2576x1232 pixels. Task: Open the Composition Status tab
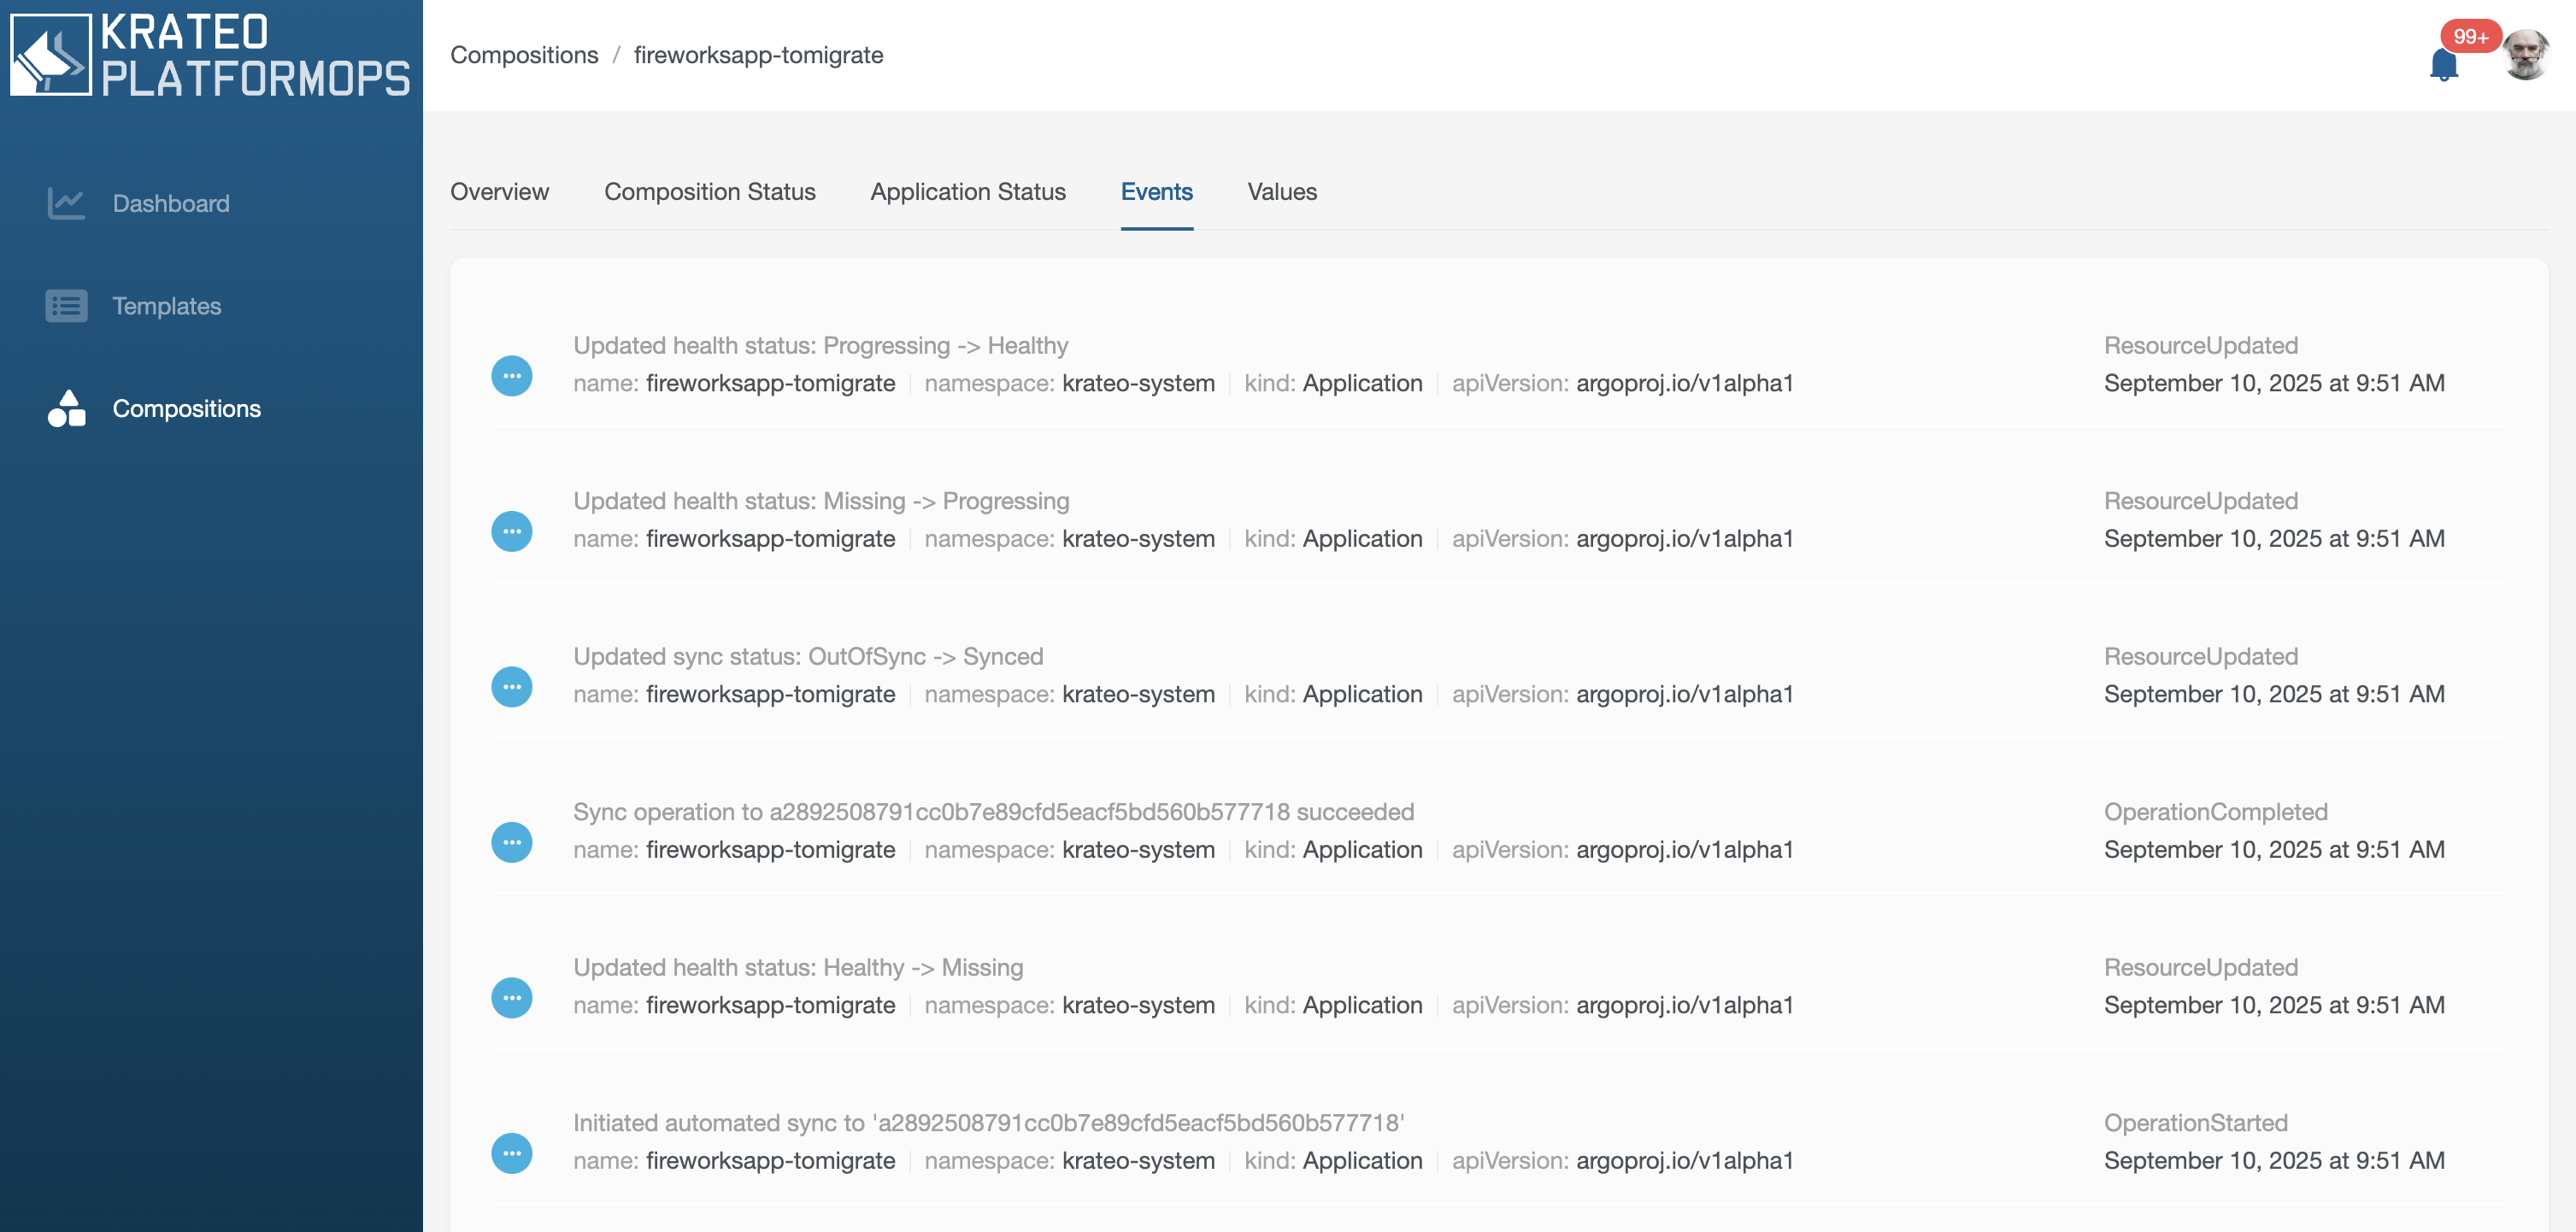click(709, 192)
